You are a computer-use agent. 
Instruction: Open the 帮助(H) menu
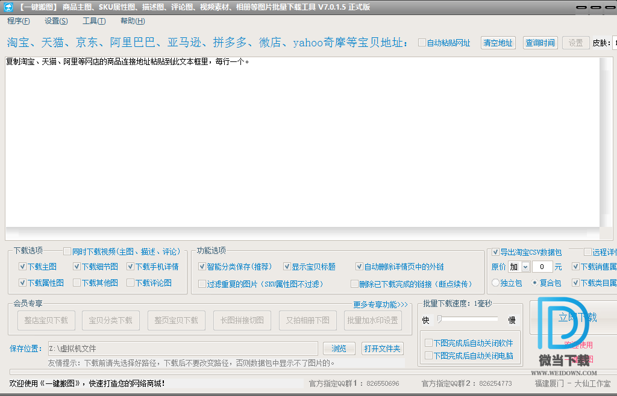(x=133, y=21)
